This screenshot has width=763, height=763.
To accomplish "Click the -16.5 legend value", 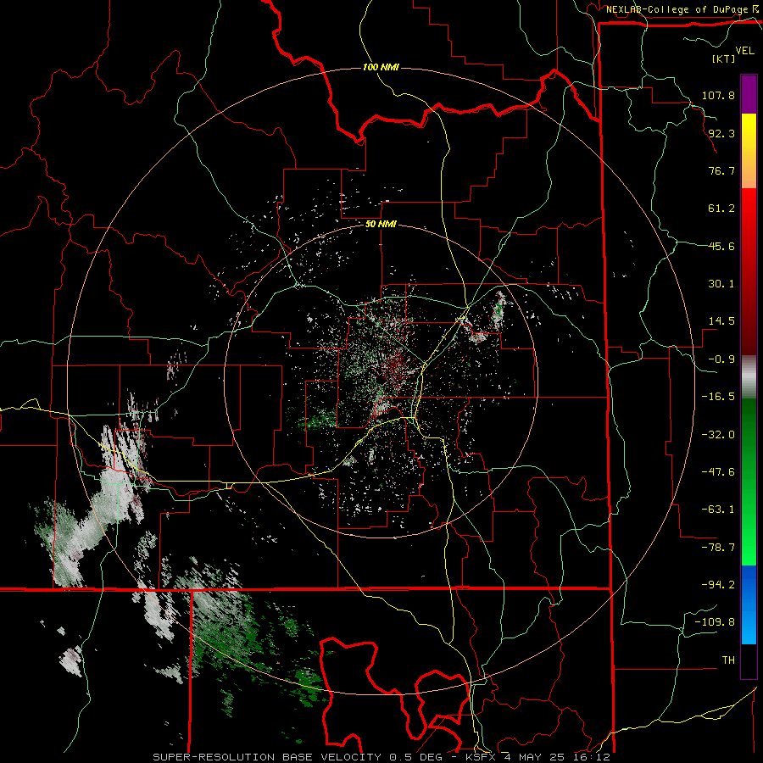I will (x=718, y=397).
